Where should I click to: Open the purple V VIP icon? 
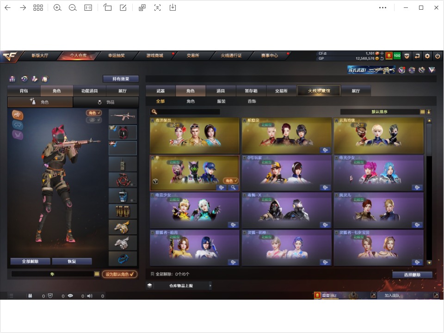tap(402, 70)
